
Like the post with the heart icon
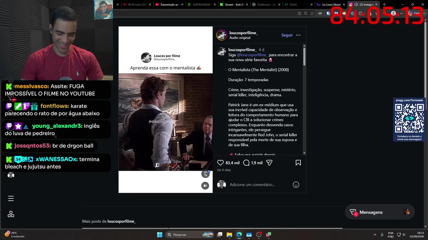220,163
